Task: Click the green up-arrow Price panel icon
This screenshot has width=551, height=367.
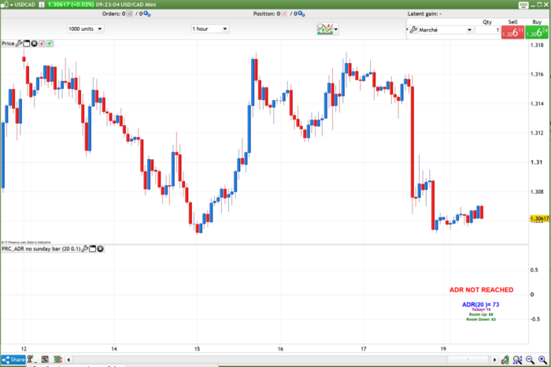Action: click(50, 43)
